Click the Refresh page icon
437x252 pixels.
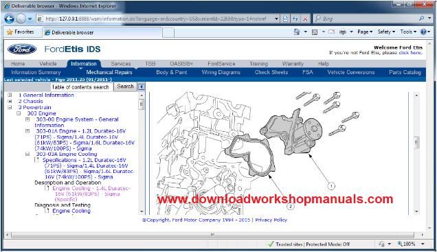295,19
